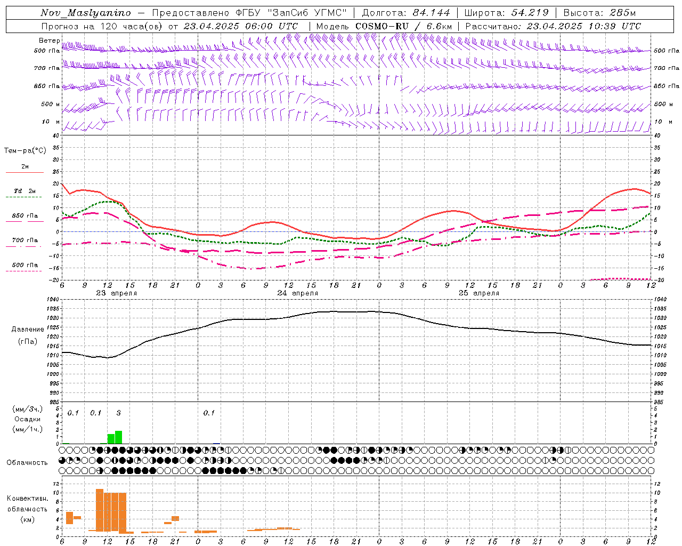Click Рассчитано: 23.04.2025 10:39 UTC timestamp
Screen dimensions: 682x546
coord(553,26)
